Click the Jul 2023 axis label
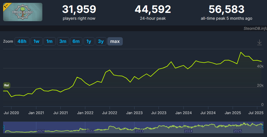The image size is (267, 137). tap(159, 113)
